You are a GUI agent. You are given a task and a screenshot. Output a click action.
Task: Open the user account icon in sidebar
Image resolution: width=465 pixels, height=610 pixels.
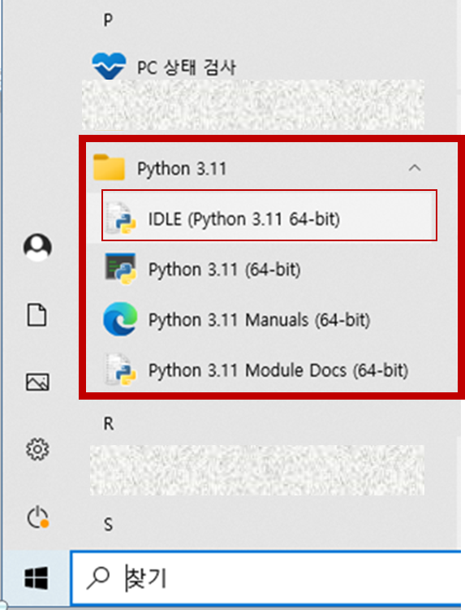pos(37,248)
